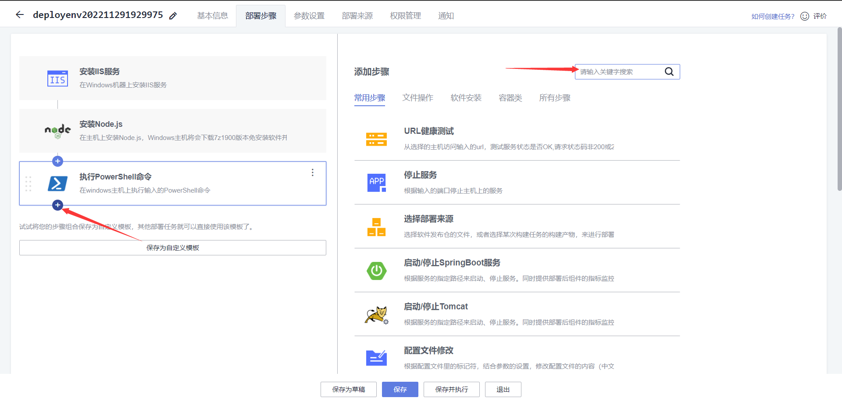Click the search magnifier icon
Viewport: 842px width, 405px height.
tap(669, 72)
